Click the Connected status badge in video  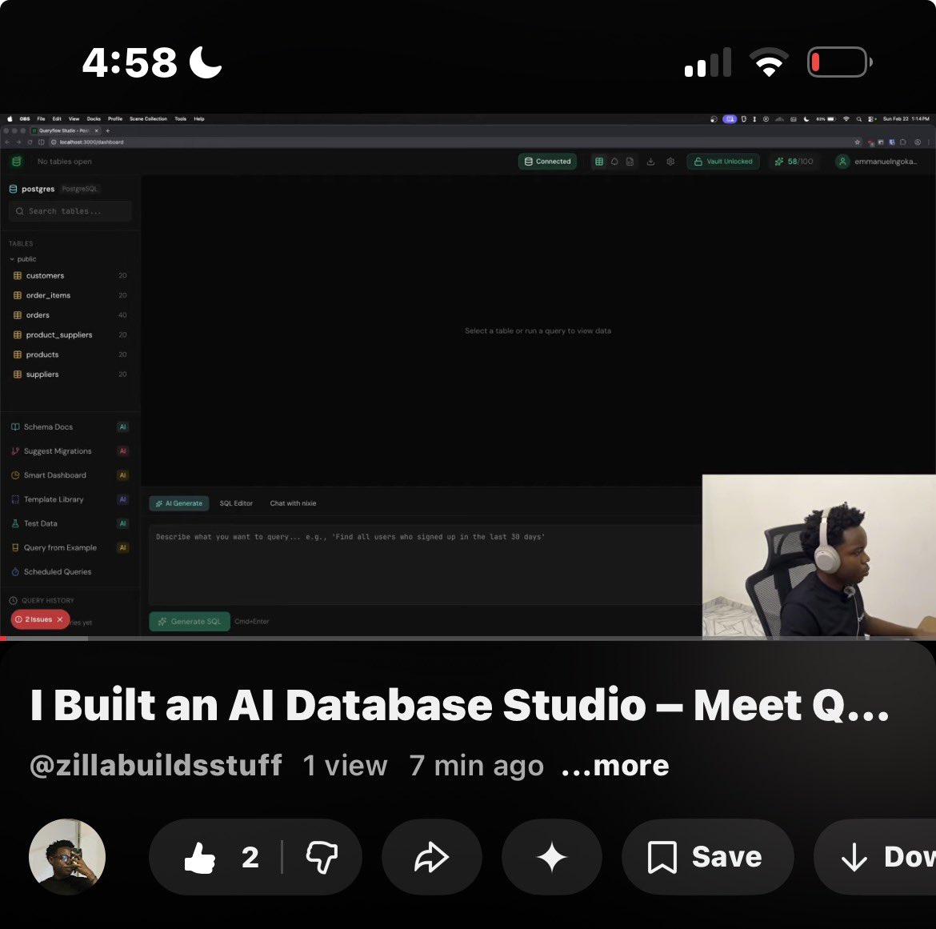(547, 161)
